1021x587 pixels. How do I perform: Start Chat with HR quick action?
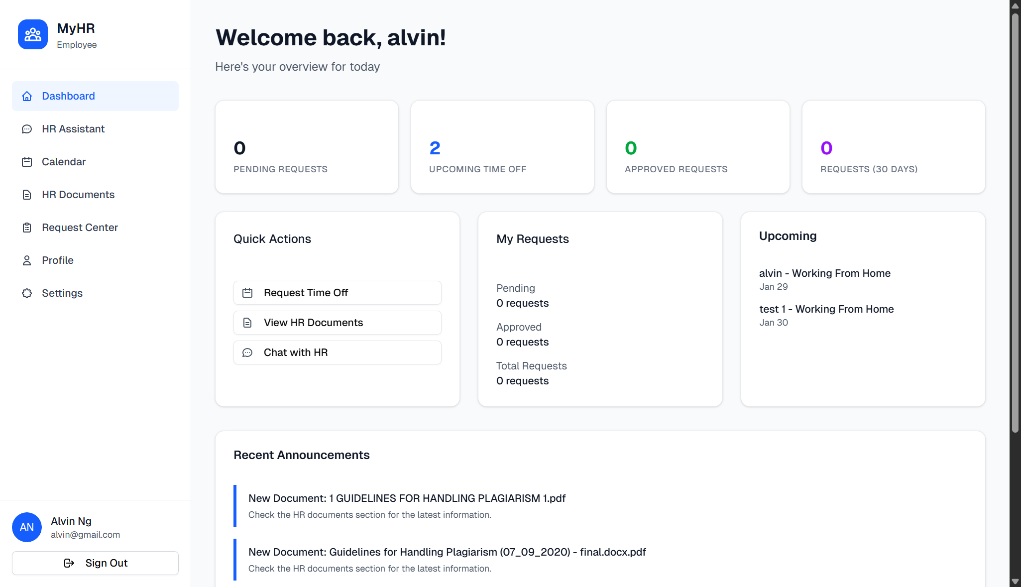point(337,352)
